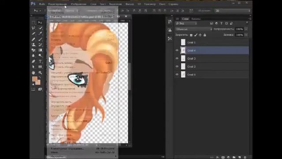Select the Hand tool
The height and width of the screenshot is (159, 282).
click(x=33, y=72)
